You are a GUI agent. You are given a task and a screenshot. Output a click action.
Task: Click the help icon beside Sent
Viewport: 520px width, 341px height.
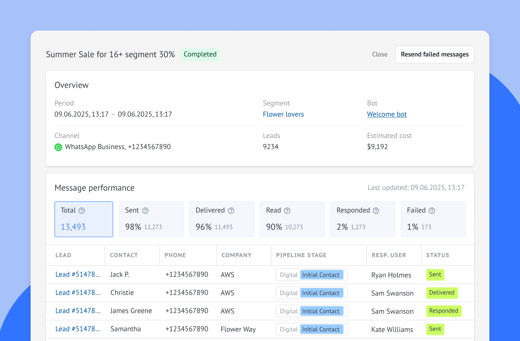(145, 211)
